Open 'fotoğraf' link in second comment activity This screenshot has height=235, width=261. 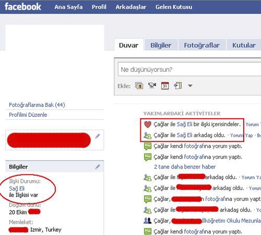(x=194, y=157)
